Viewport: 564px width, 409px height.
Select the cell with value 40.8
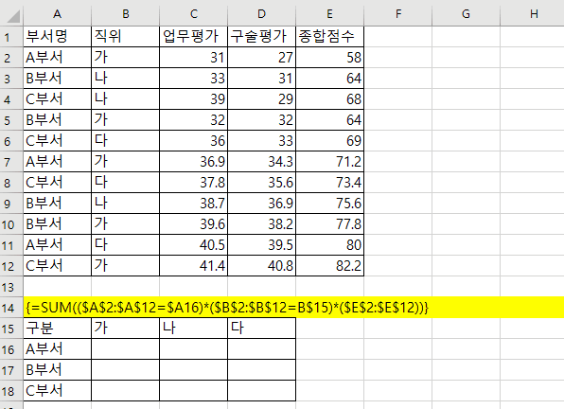point(261,266)
